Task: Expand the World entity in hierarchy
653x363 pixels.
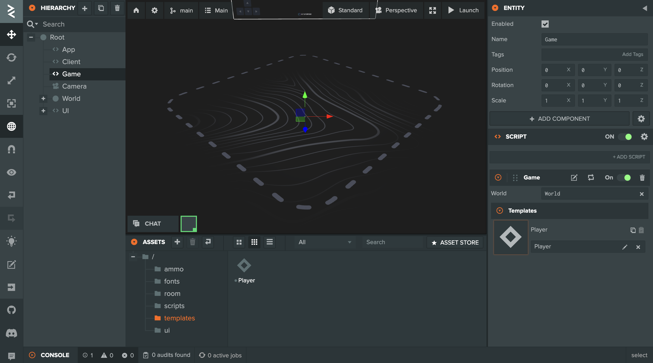Action: pos(43,99)
